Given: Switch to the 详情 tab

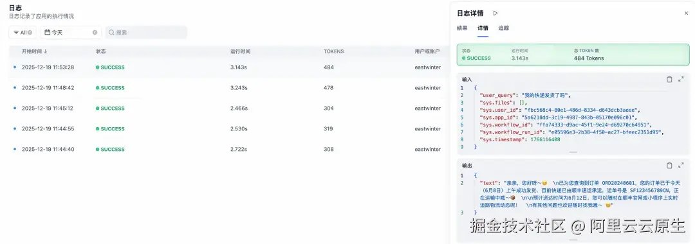Looking at the screenshot, I should pyautogui.click(x=483, y=28).
